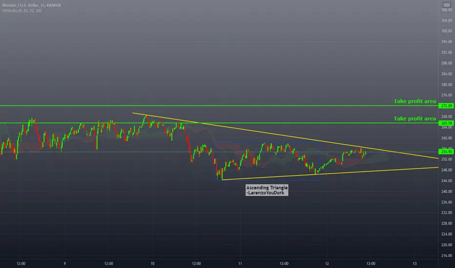Click the 300.00 price axis label

point(446,31)
